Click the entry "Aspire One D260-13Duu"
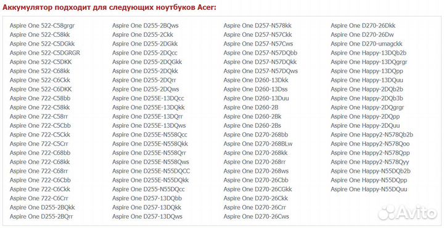Image resolution: width=444 pixels, height=228 pixels. pyautogui.click(x=257, y=98)
